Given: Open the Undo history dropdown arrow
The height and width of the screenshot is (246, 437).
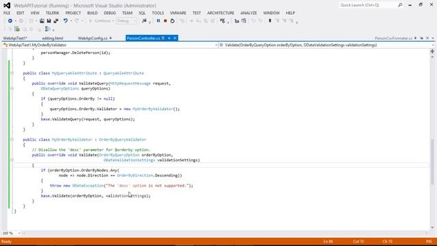Looking at the screenshot, I should coord(71,21).
